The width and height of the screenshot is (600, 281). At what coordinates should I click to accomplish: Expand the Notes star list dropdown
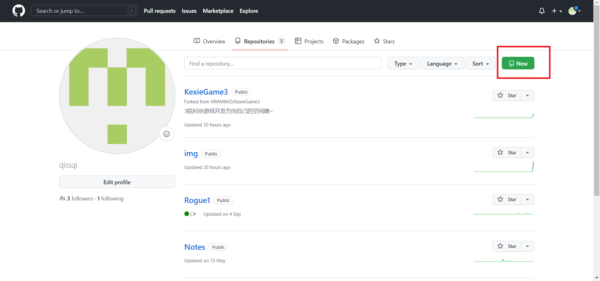click(528, 246)
